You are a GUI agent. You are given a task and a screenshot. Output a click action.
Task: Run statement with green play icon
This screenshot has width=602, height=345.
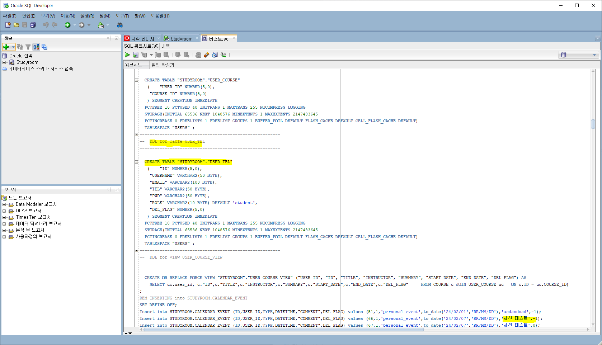[x=127, y=55]
